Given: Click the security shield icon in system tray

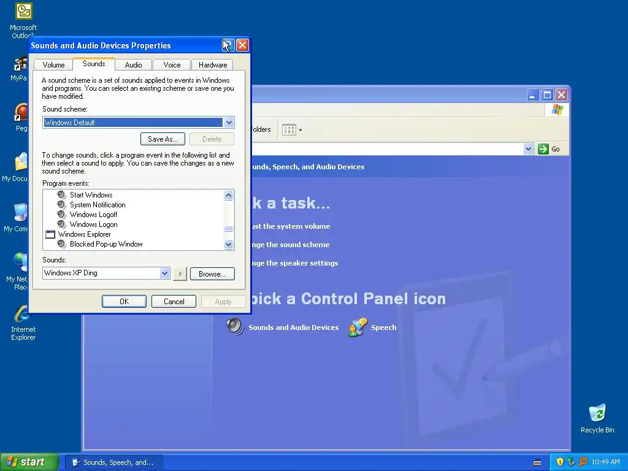Looking at the screenshot, I should tap(560, 462).
